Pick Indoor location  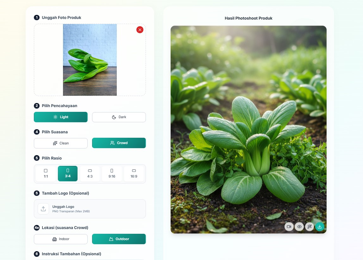click(x=61, y=239)
